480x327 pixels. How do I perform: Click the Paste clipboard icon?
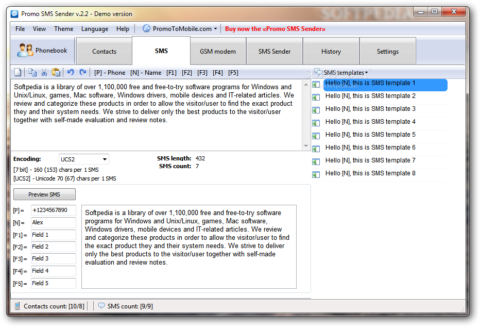click(x=56, y=72)
